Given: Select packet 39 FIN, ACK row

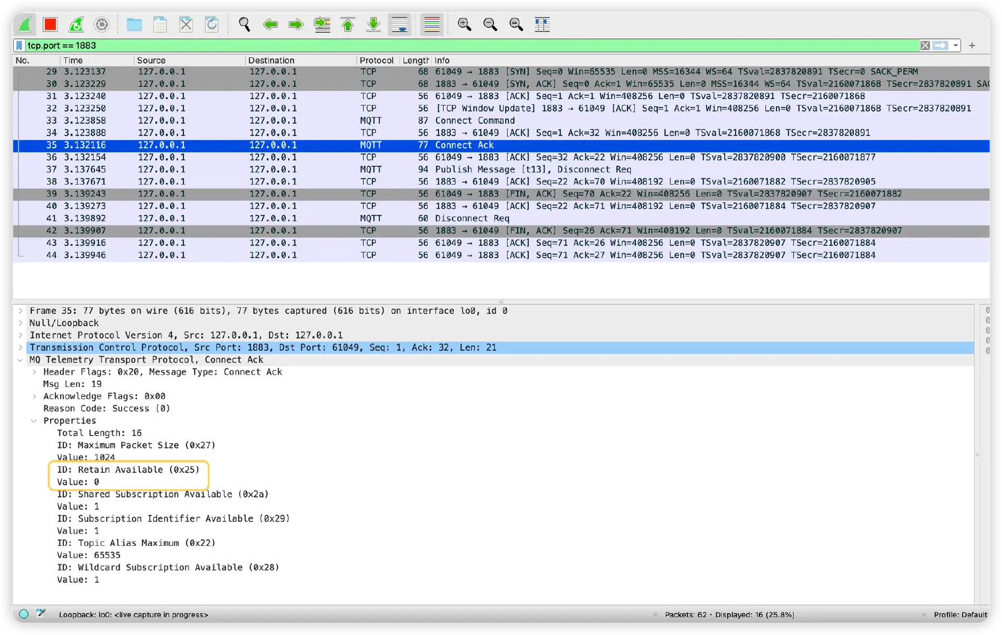Looking at the screenshot, I should click(501, 194).
